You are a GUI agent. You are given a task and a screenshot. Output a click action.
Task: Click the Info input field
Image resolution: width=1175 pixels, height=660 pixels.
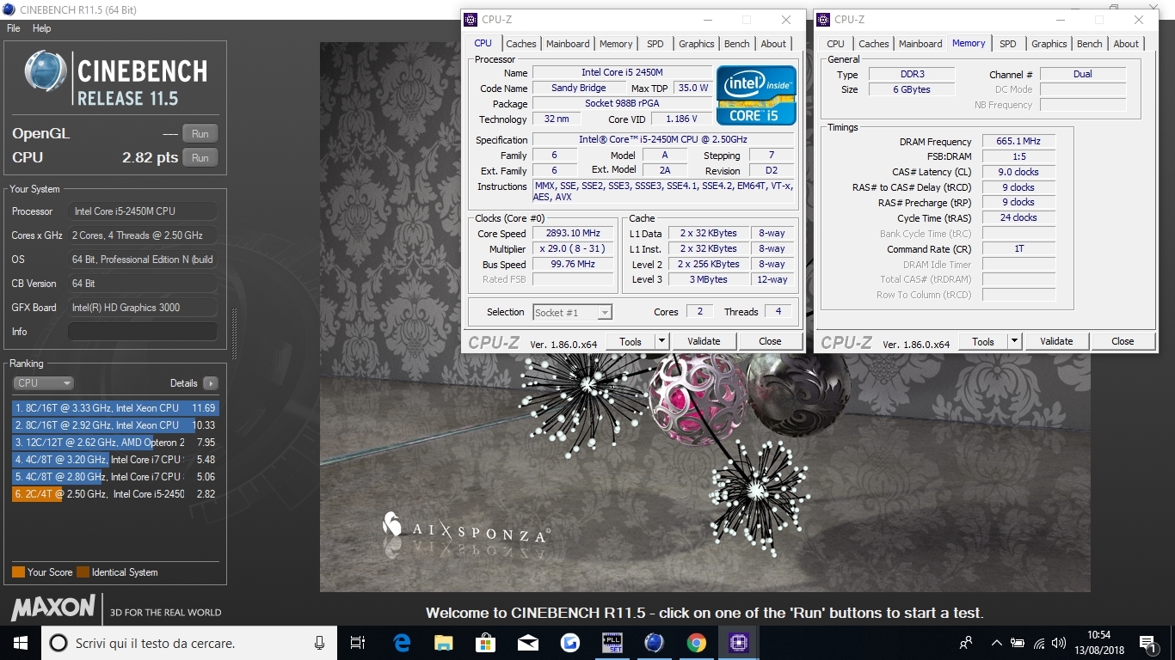[x=143, y=332]
